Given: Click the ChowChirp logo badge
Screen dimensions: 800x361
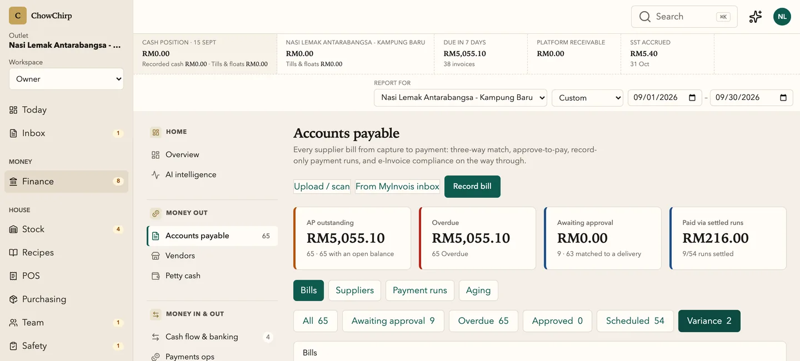Looking at the screenshot, I should coord(18,16).
